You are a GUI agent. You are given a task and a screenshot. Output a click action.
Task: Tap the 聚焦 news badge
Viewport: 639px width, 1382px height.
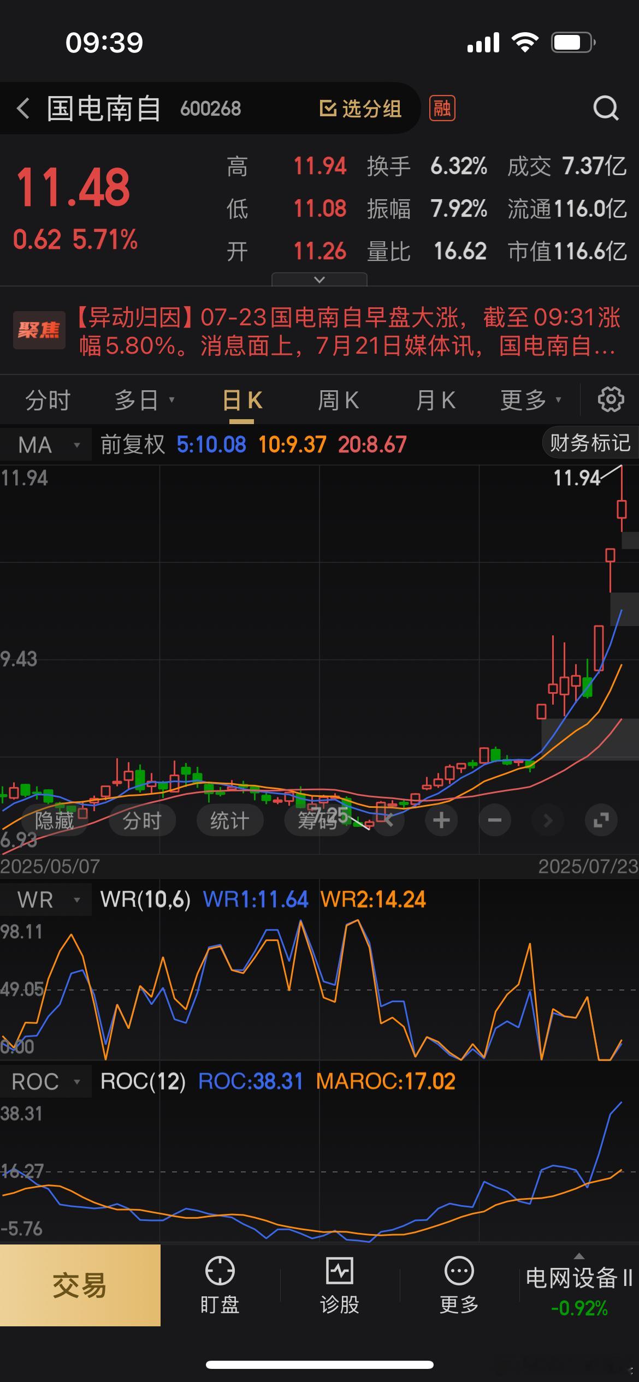point(39,330)
